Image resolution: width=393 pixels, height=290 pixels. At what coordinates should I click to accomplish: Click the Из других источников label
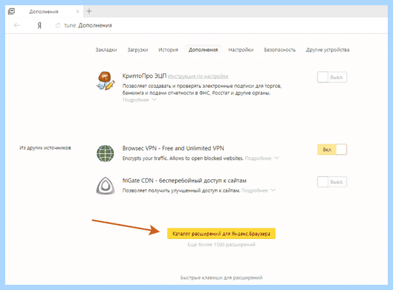click(x=45, y=148)
